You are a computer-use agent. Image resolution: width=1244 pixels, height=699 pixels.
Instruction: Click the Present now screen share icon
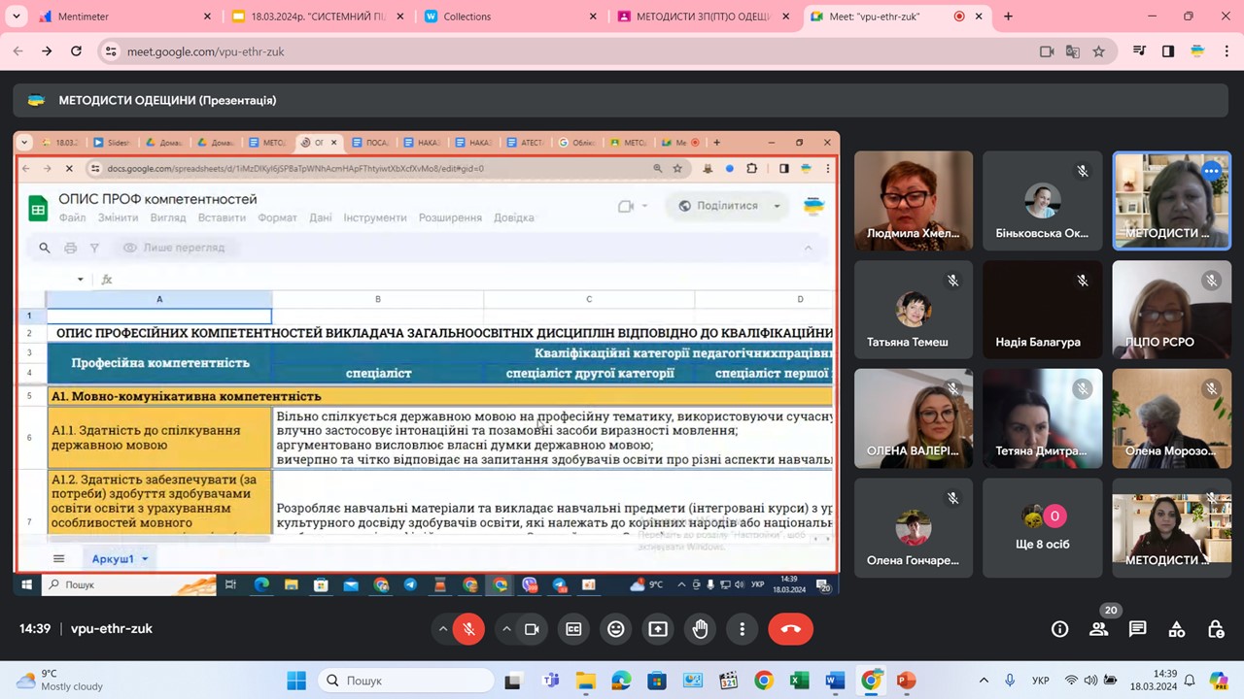click(658, 629)
